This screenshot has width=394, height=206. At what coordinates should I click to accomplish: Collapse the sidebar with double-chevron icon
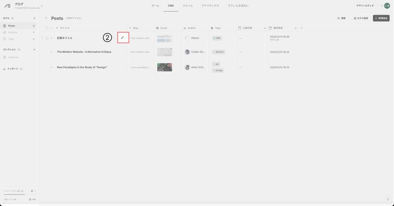[x=46, y=18]
